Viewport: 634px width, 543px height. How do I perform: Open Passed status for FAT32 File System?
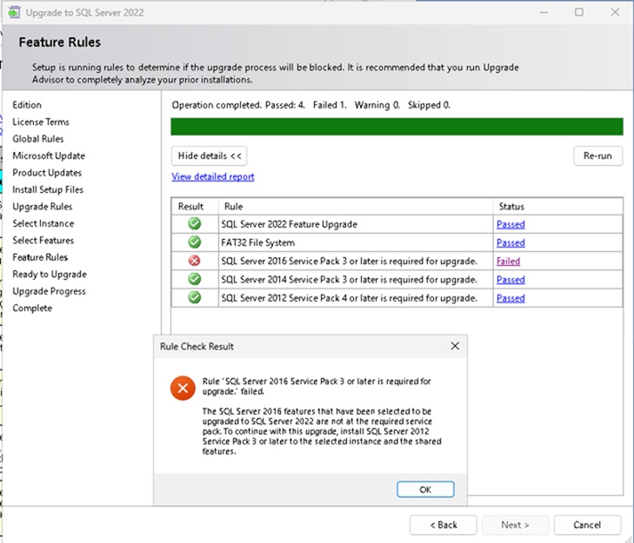tap(511, 242)
